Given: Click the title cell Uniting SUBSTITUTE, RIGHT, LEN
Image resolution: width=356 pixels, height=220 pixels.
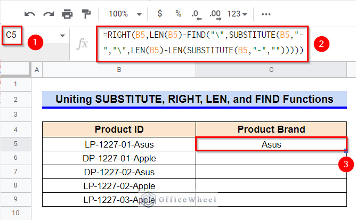Looking at the screenshot, I should coord(195,99).
